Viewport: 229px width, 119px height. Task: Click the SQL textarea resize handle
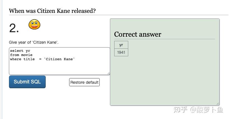click(108, 73)
